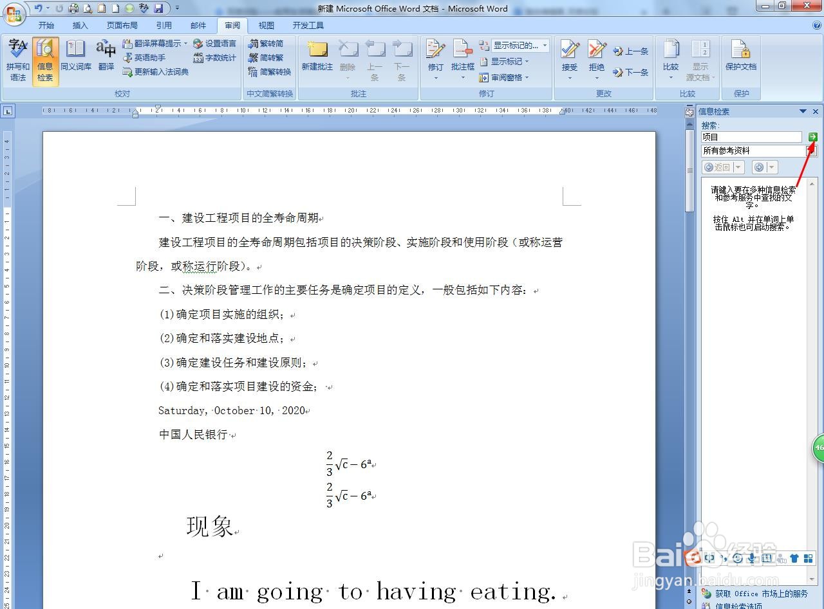Click line (3)确定建设任务和建设原则
Viewport: 824px width, 609px height.
[234, 363]
